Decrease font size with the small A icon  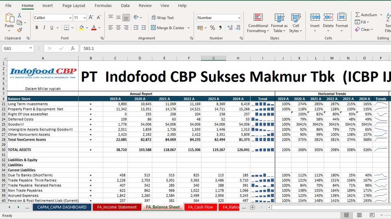99,17
